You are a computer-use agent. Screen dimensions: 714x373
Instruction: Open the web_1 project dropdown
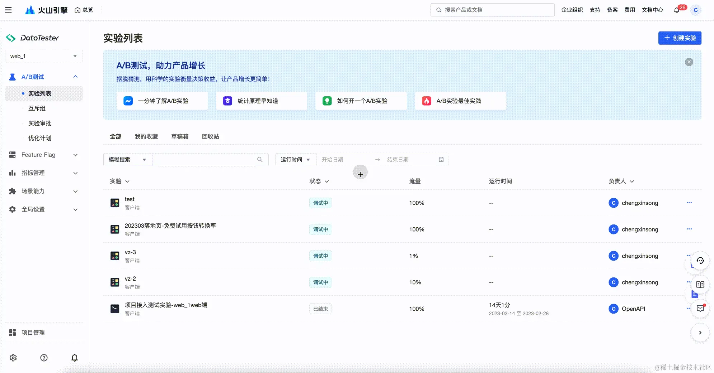coord(44,56)
